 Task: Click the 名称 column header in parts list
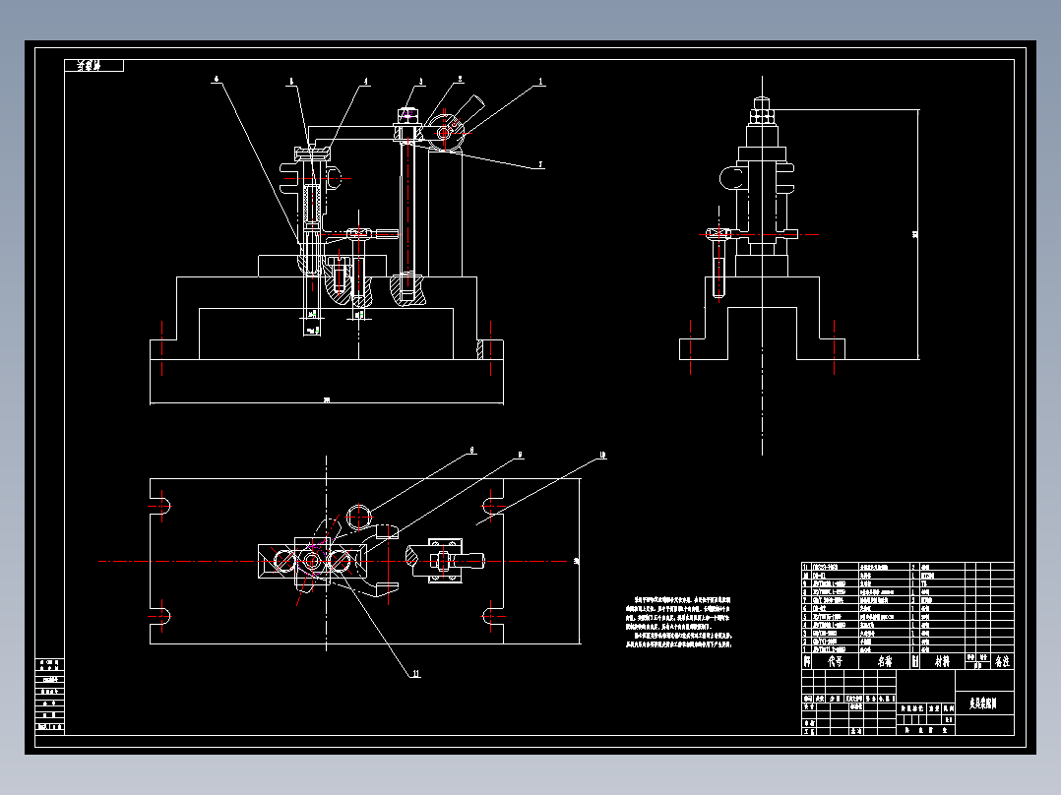click(885, 661)
